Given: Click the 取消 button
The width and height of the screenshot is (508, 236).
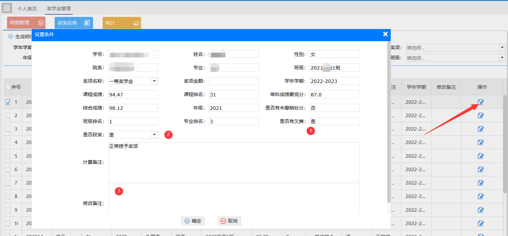Looking at the screenshot, I should [229, 221].
